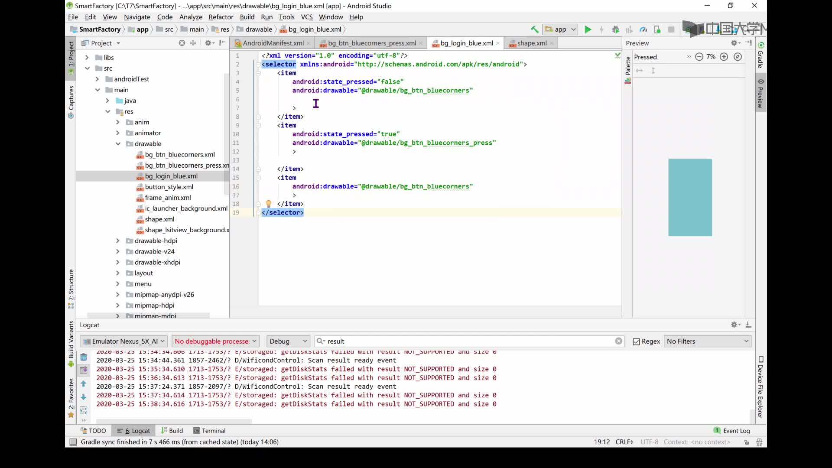Hide the Preview panel with arrow icon
This screenshot has height=468, width=832.
[748, 43]
